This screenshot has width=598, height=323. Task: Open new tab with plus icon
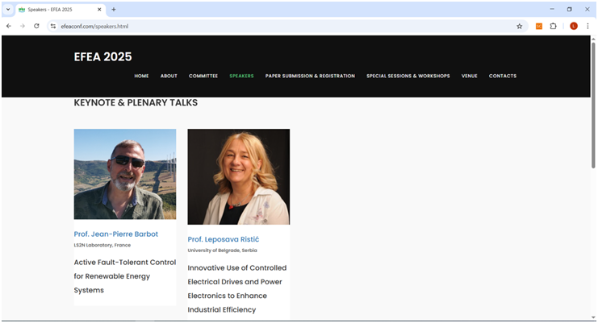tap(114, 9)
